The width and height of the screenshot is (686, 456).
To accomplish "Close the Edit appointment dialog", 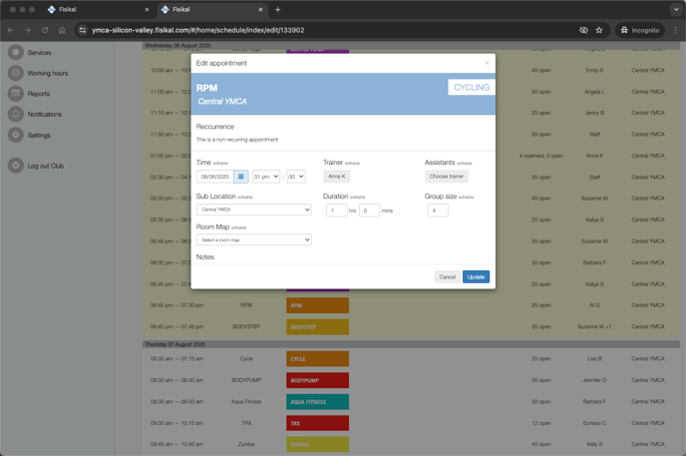I will click(x=487, y=63).
